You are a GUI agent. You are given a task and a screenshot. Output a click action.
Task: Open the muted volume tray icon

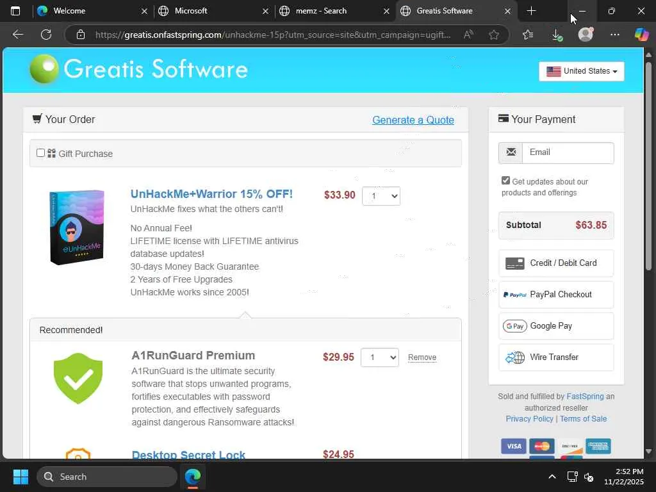coord(589,477)
